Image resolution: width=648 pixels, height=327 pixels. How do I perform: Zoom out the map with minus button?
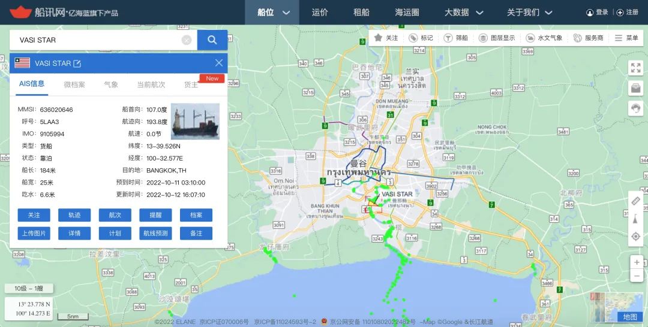click(637, 275)
